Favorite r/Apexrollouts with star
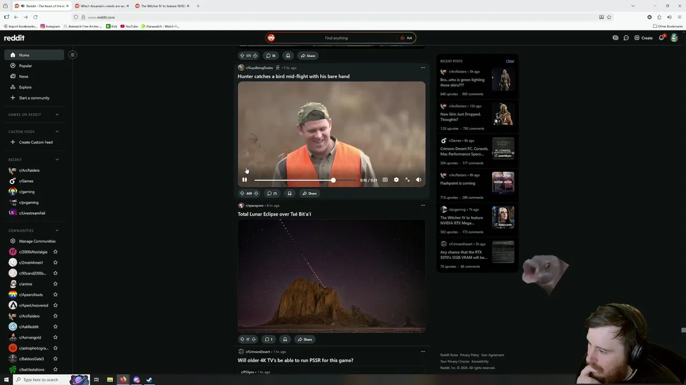The image size is (686, 385). [x=55, y=295]
